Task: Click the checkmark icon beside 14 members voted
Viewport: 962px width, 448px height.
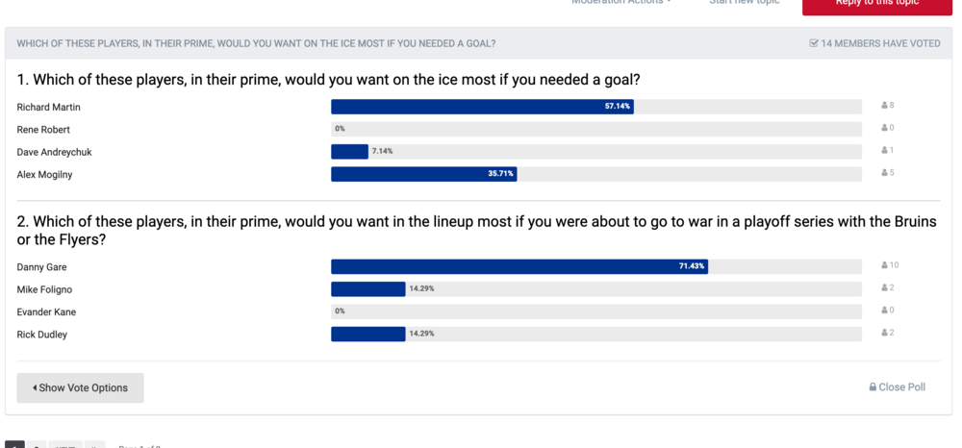Action: pos(814,43)
